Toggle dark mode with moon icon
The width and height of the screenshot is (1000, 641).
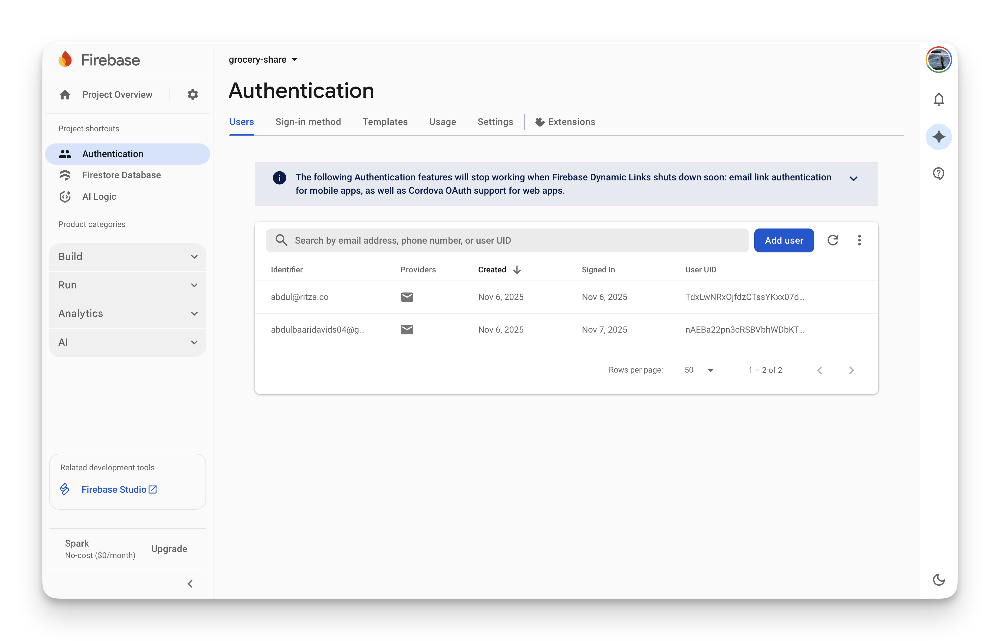939,579
